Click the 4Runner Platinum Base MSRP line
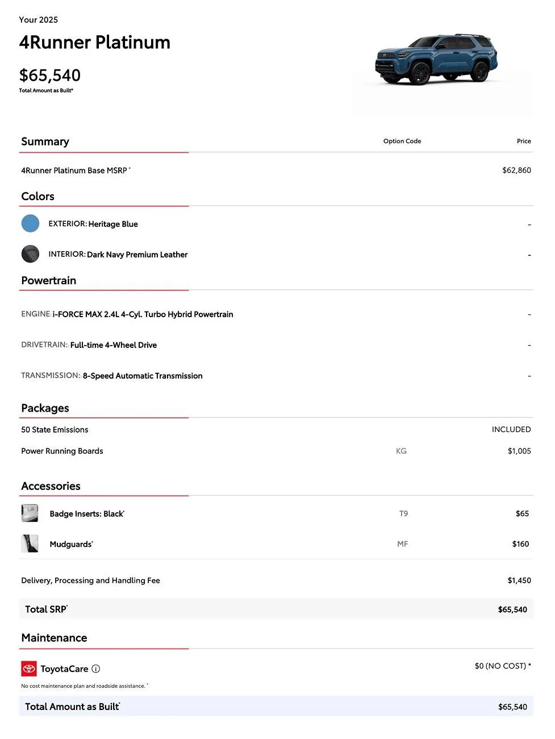 (x=74, y=171)
